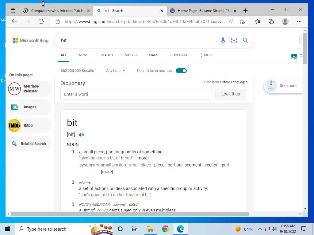Show hidden system tray icons chevron
Viewport: 314px width, 235px height.
coord(259,229)
